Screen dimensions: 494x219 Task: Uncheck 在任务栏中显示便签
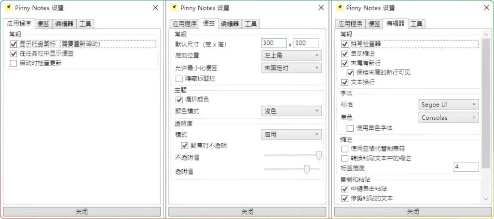[x=13, y=54]
